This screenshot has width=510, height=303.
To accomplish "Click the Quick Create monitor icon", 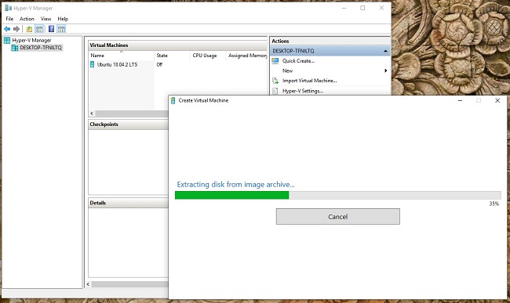I will (275, 60).
